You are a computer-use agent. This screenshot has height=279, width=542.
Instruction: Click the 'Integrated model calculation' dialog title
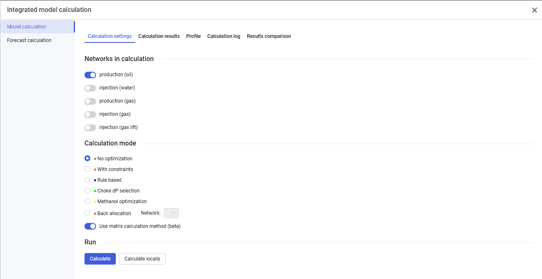point(49,9)
